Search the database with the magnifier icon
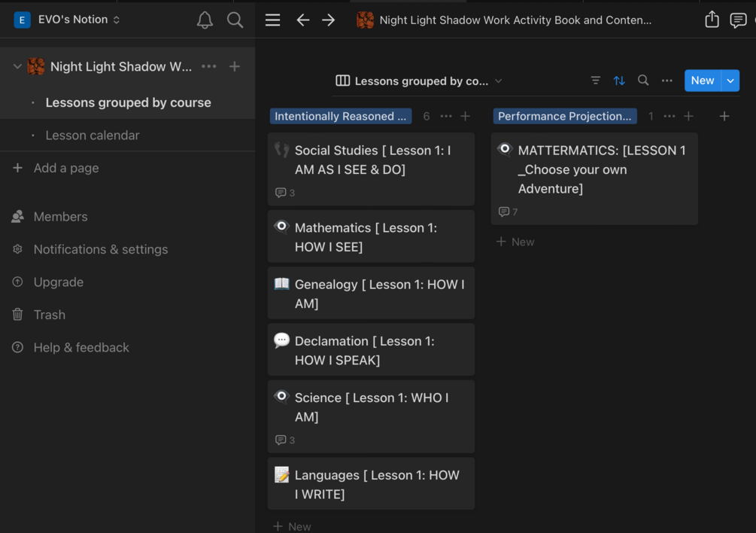This screenshot has width=756, height=533. [643, 81]
